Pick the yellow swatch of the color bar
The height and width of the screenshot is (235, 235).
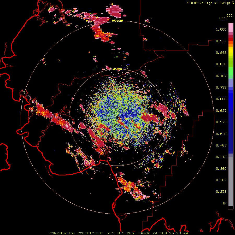coord(231,51)
